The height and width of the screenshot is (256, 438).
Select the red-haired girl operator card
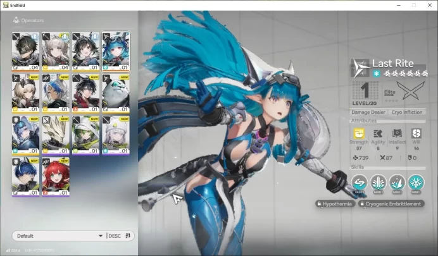point(56,177)
